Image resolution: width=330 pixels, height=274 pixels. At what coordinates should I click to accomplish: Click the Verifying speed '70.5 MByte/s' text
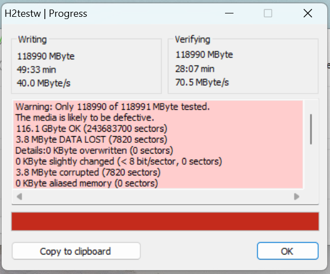[x=202, y=82]
